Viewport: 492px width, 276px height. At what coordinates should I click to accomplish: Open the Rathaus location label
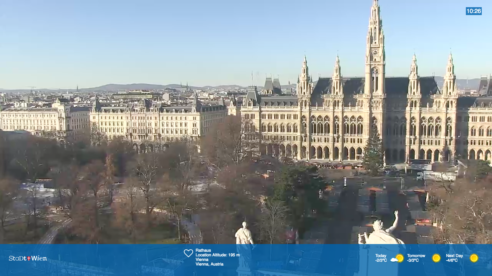pyautogui.click(x=203, y=250)
